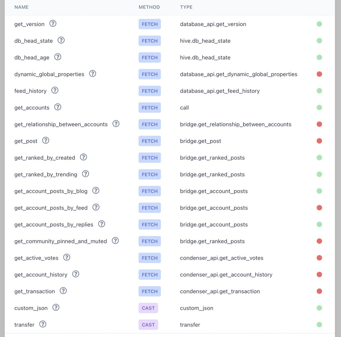The width and height of the screenshot is (341, 337).
Task: Click FETCH badge in feed_history row
Action: pyautogui.click(x=150, y=91)
